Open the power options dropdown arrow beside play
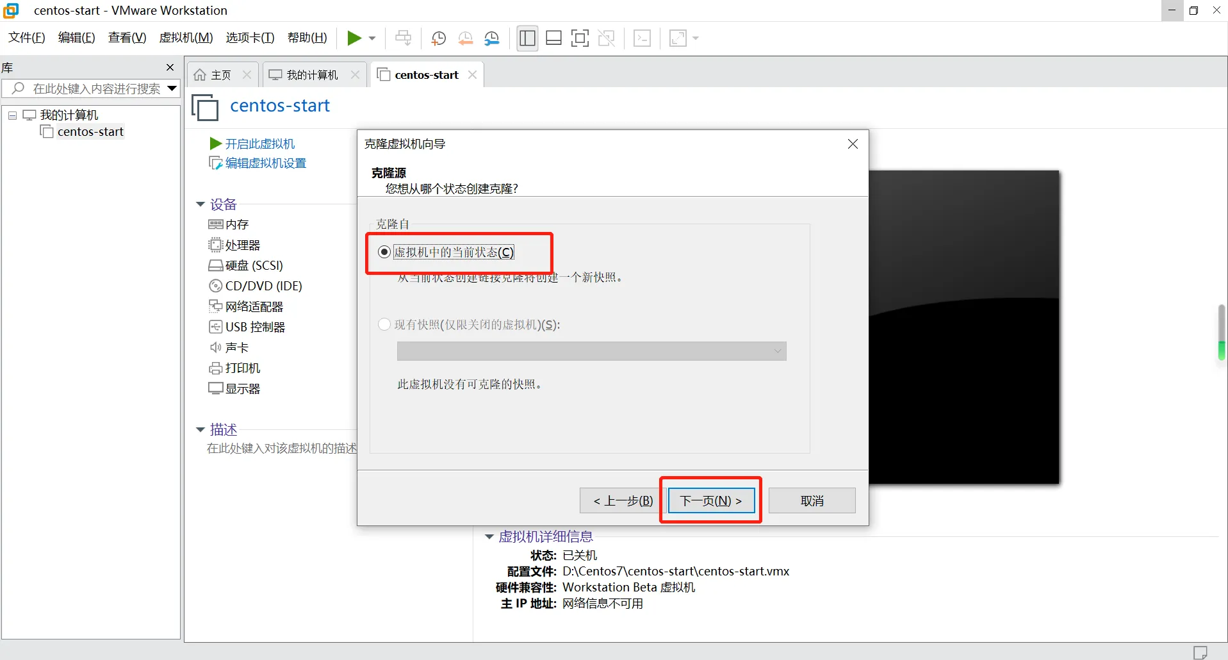 [x=372, y=38]
